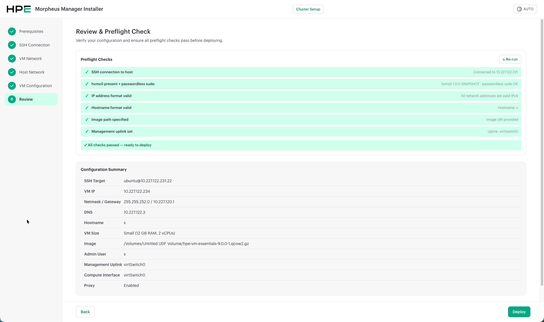544x322 pixels.
Task: Click the VM Network step checkmark icon
Action: 12,59
